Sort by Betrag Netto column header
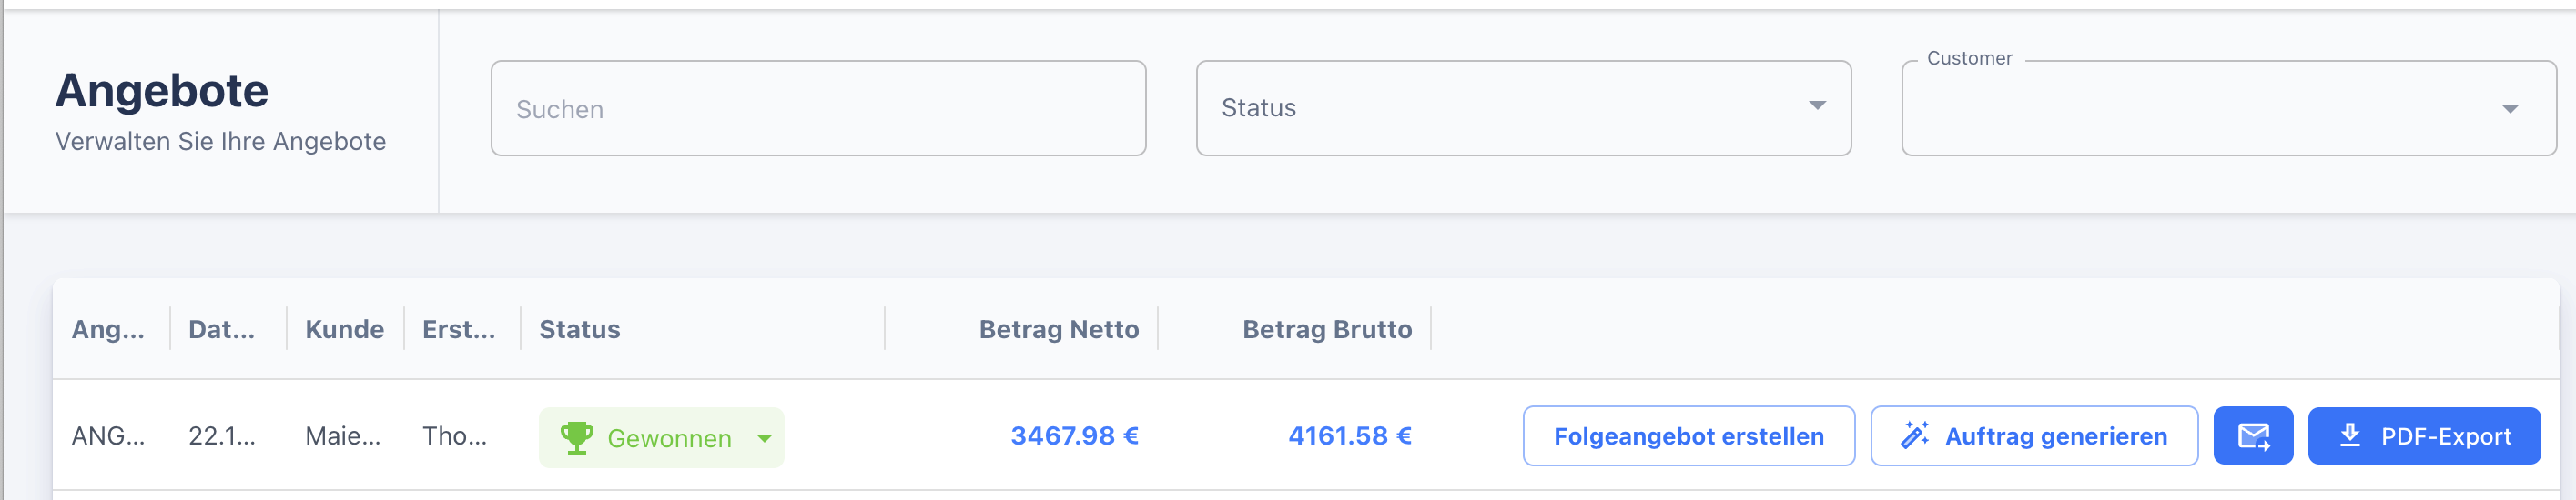 pyautogui.click(x=1058, y=329)
